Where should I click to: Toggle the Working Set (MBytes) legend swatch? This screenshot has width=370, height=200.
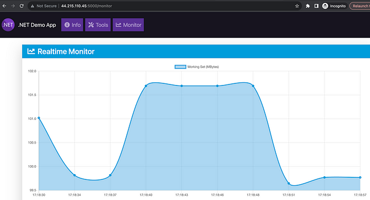click(180, 67)
